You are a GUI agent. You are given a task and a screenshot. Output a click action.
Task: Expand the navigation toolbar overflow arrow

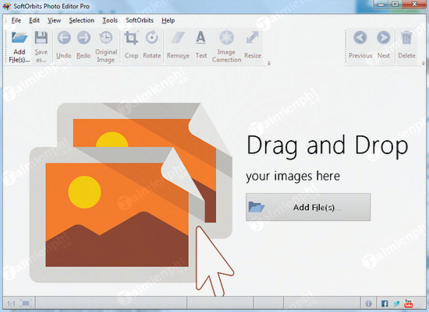tap(423, 63)
